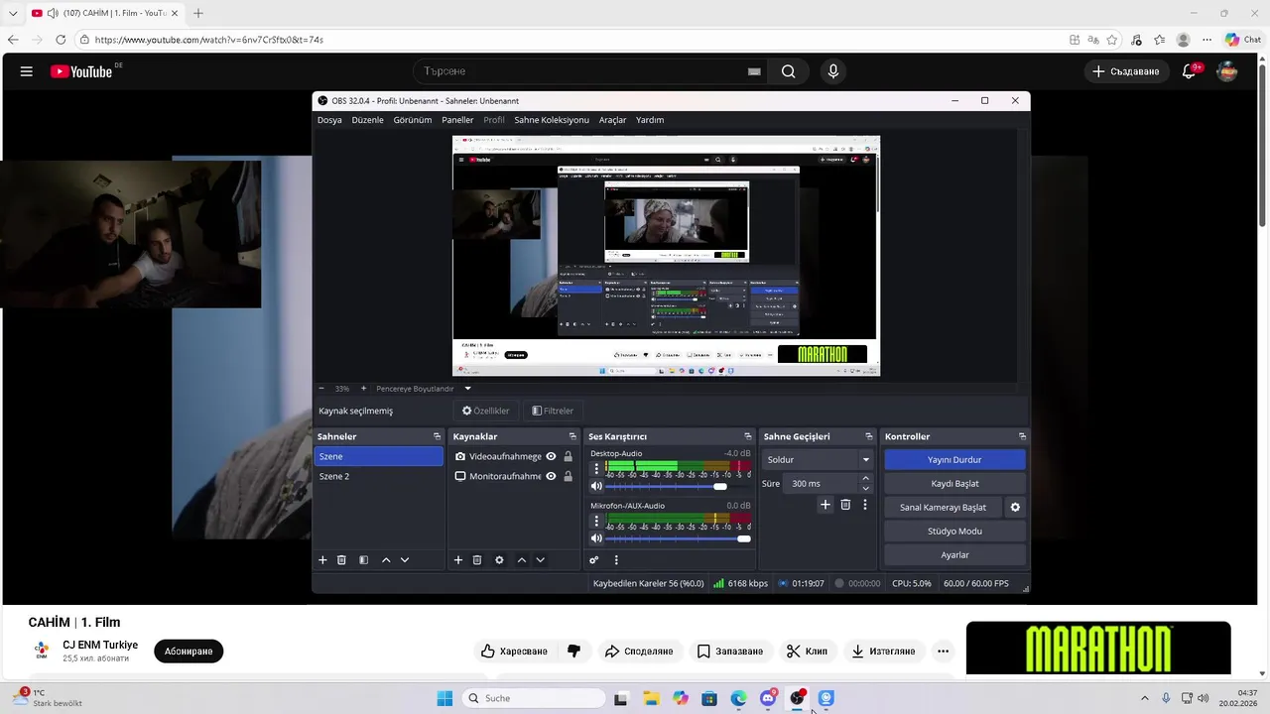Mute Mikrofon-/AUX-Audio speaker icon
Viewport: 1270px width, 714px height.
click(596, 538)
